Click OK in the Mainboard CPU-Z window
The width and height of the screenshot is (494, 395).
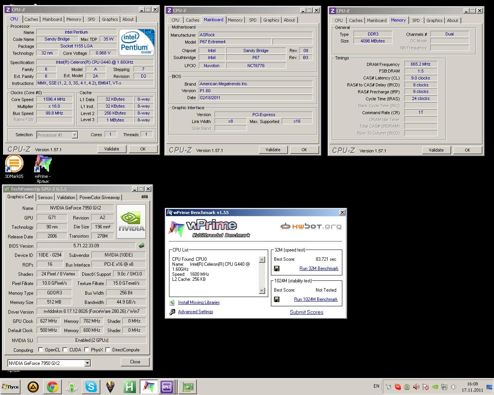[x=304, y=150]
